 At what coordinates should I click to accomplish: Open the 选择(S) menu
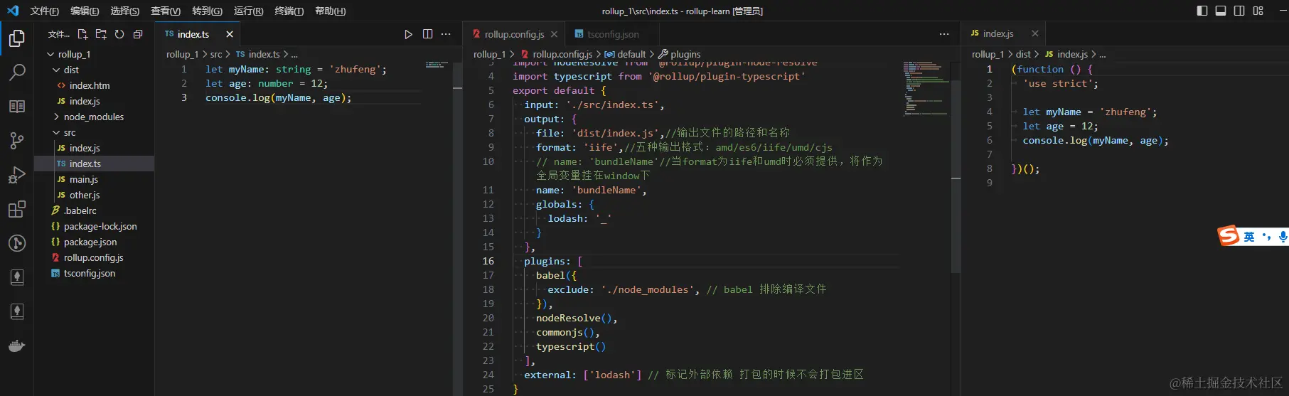125,11
